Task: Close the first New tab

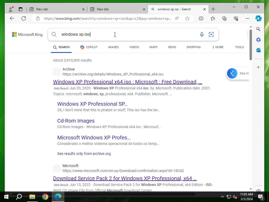Action: pos(83,9)
